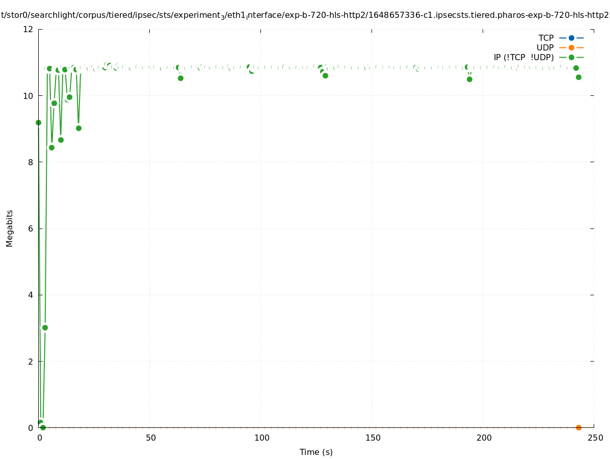The image size is (610, 459).
Task: Click the blue TCP legend marker
Action: point(571,38)
